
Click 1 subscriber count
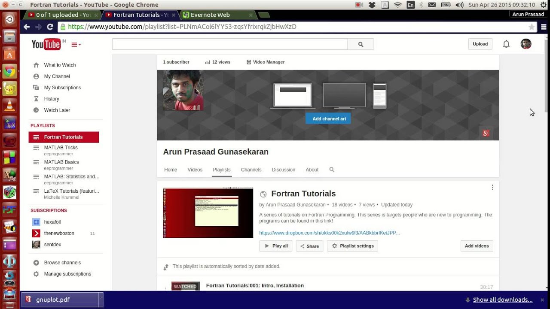176,62
